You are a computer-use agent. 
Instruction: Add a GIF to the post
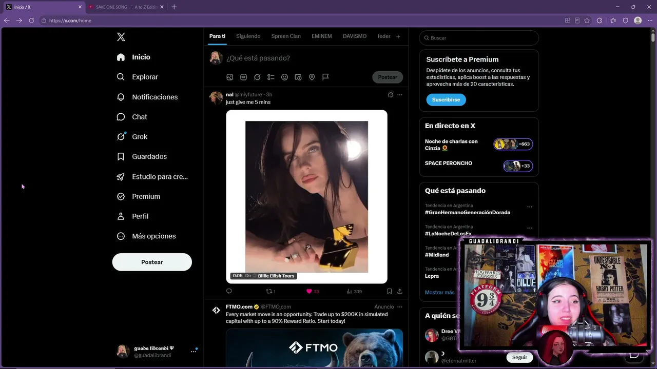click(x=243, y=77)
